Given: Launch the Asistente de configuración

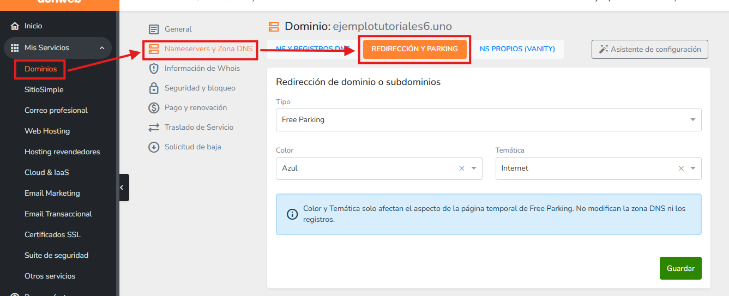Looking at the screenshot, I should tap(649, 49).
